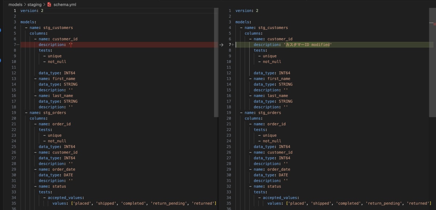Click 'data_type: INT64' on line 12, left pane
Image resolution: width=436 pixels, height=210 pixels.
coord(57,73)
